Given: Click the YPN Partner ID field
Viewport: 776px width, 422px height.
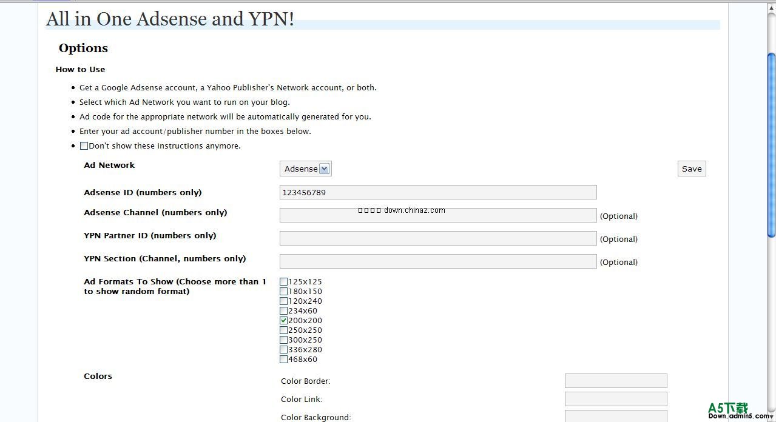Looking at the screenshot, I should pos(438,238).
